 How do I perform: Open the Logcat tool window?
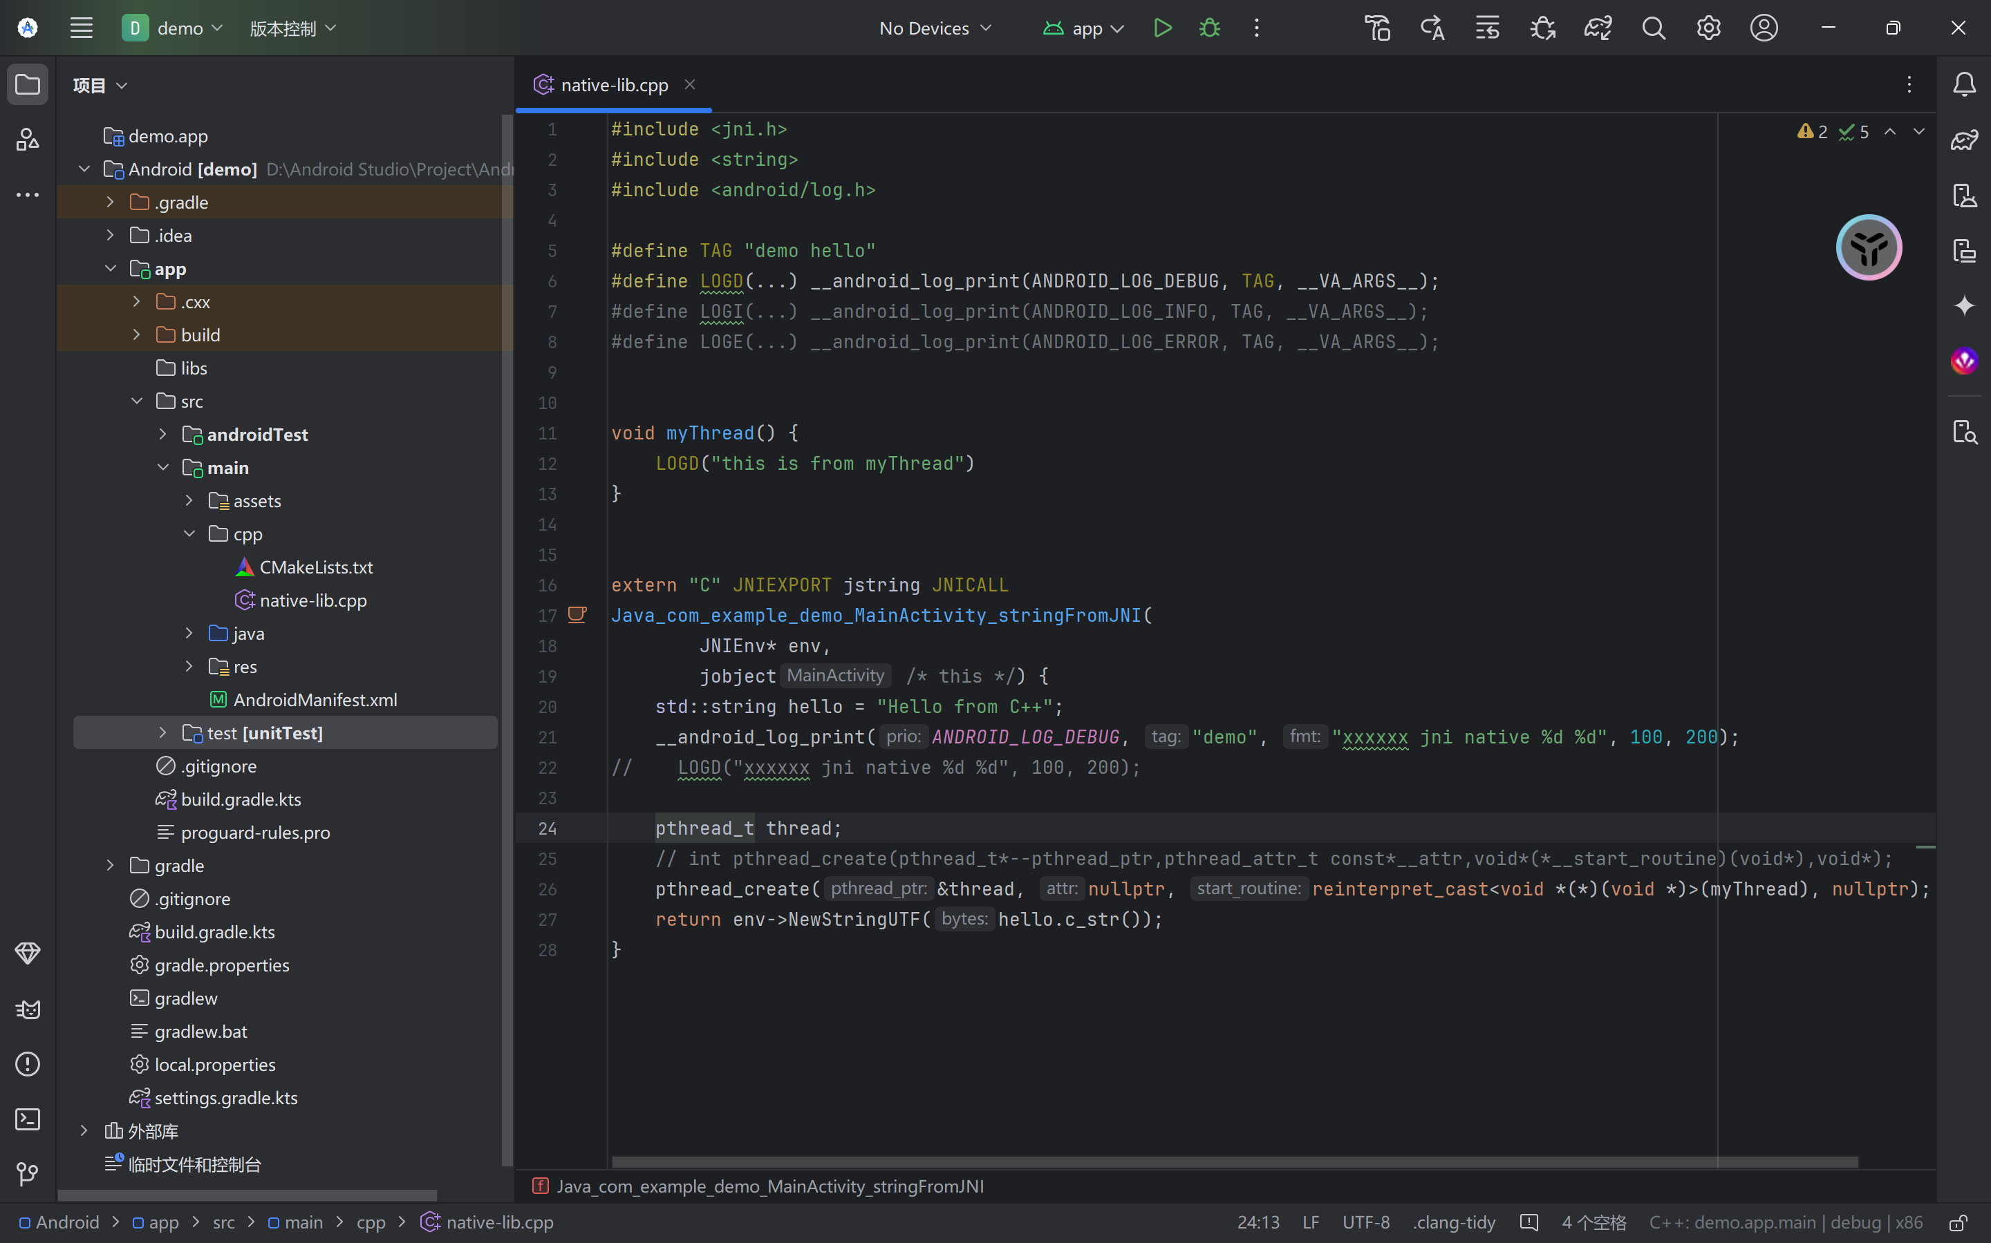tap(27, 1009)
